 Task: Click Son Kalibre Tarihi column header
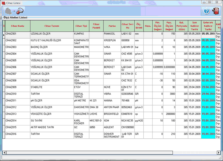(x=195, y=26)
